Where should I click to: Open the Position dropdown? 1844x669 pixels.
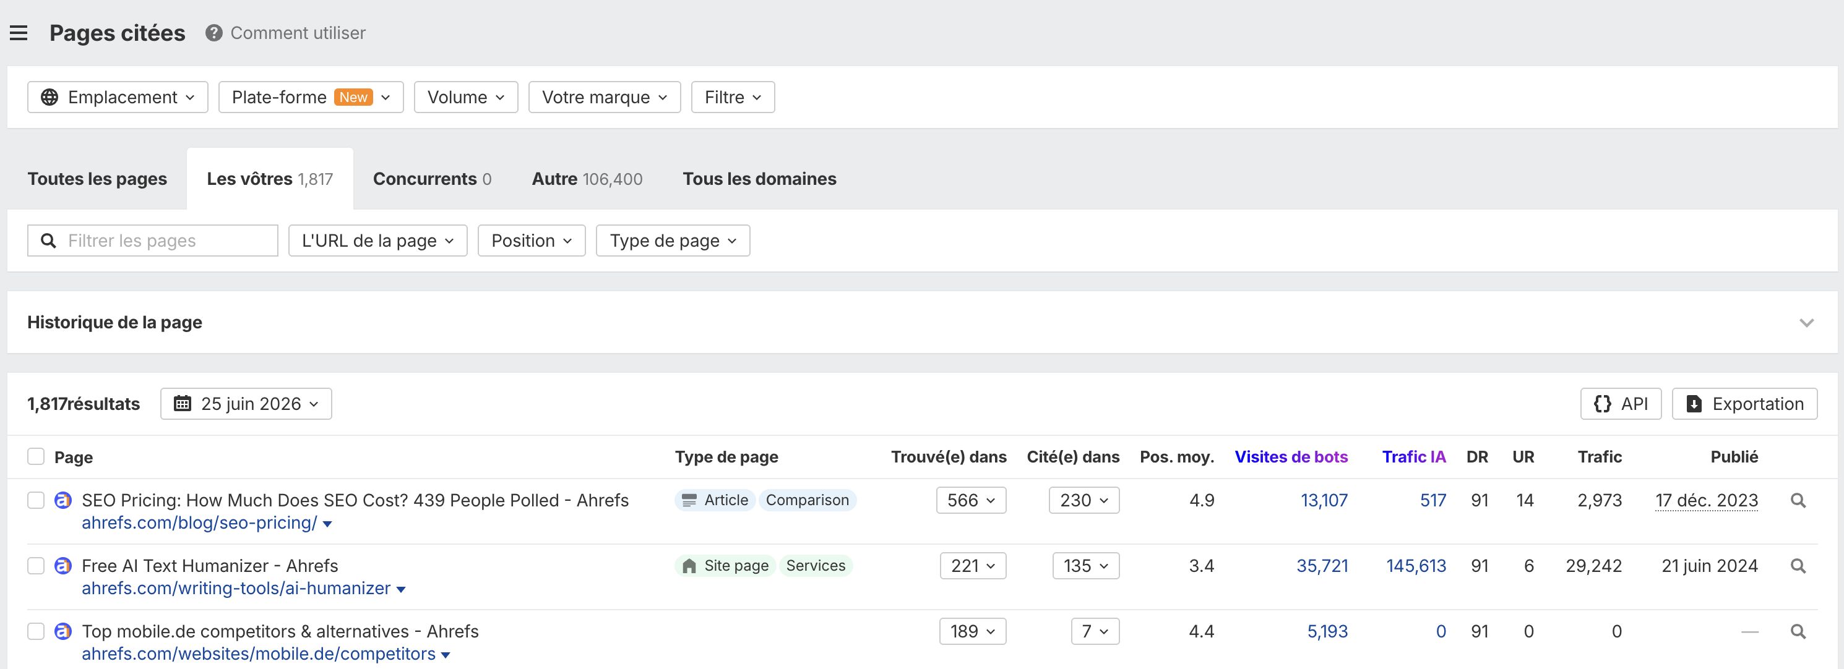click(532, 241)
